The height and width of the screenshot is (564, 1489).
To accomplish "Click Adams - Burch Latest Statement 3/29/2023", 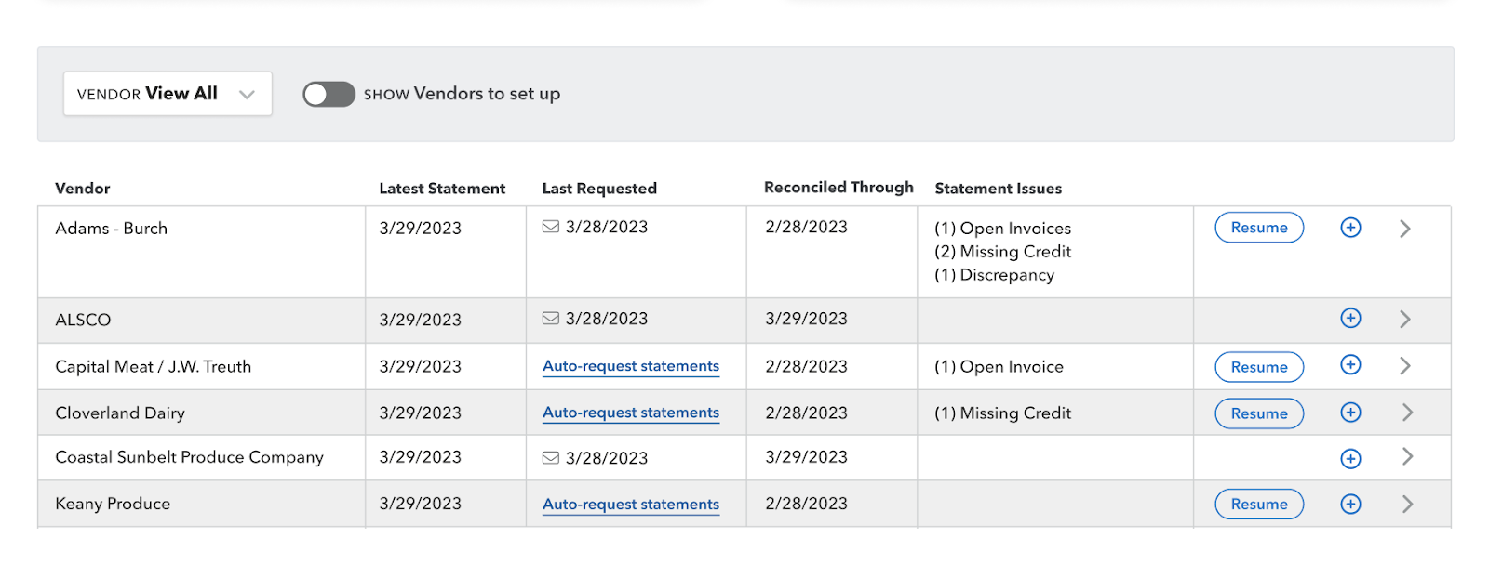I will click(421, 229).
